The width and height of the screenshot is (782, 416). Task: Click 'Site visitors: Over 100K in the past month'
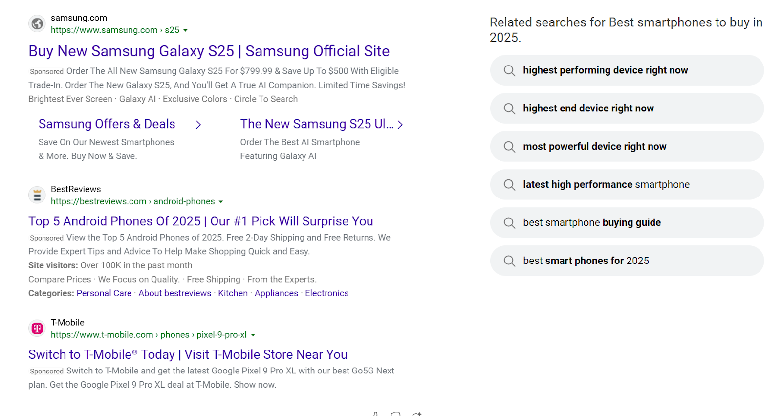110,265
